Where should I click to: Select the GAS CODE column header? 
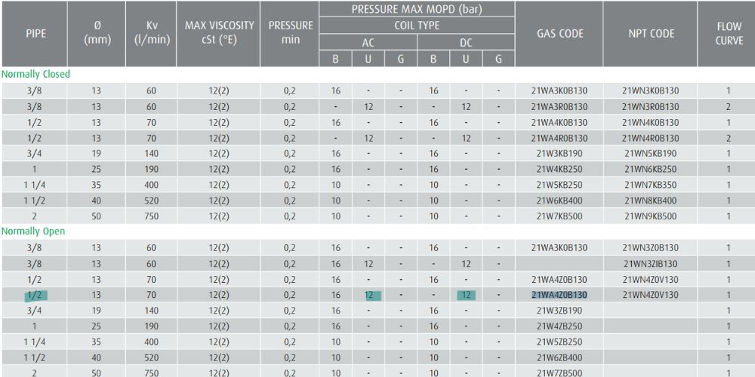pyautogui.click(x=559, y=34)
